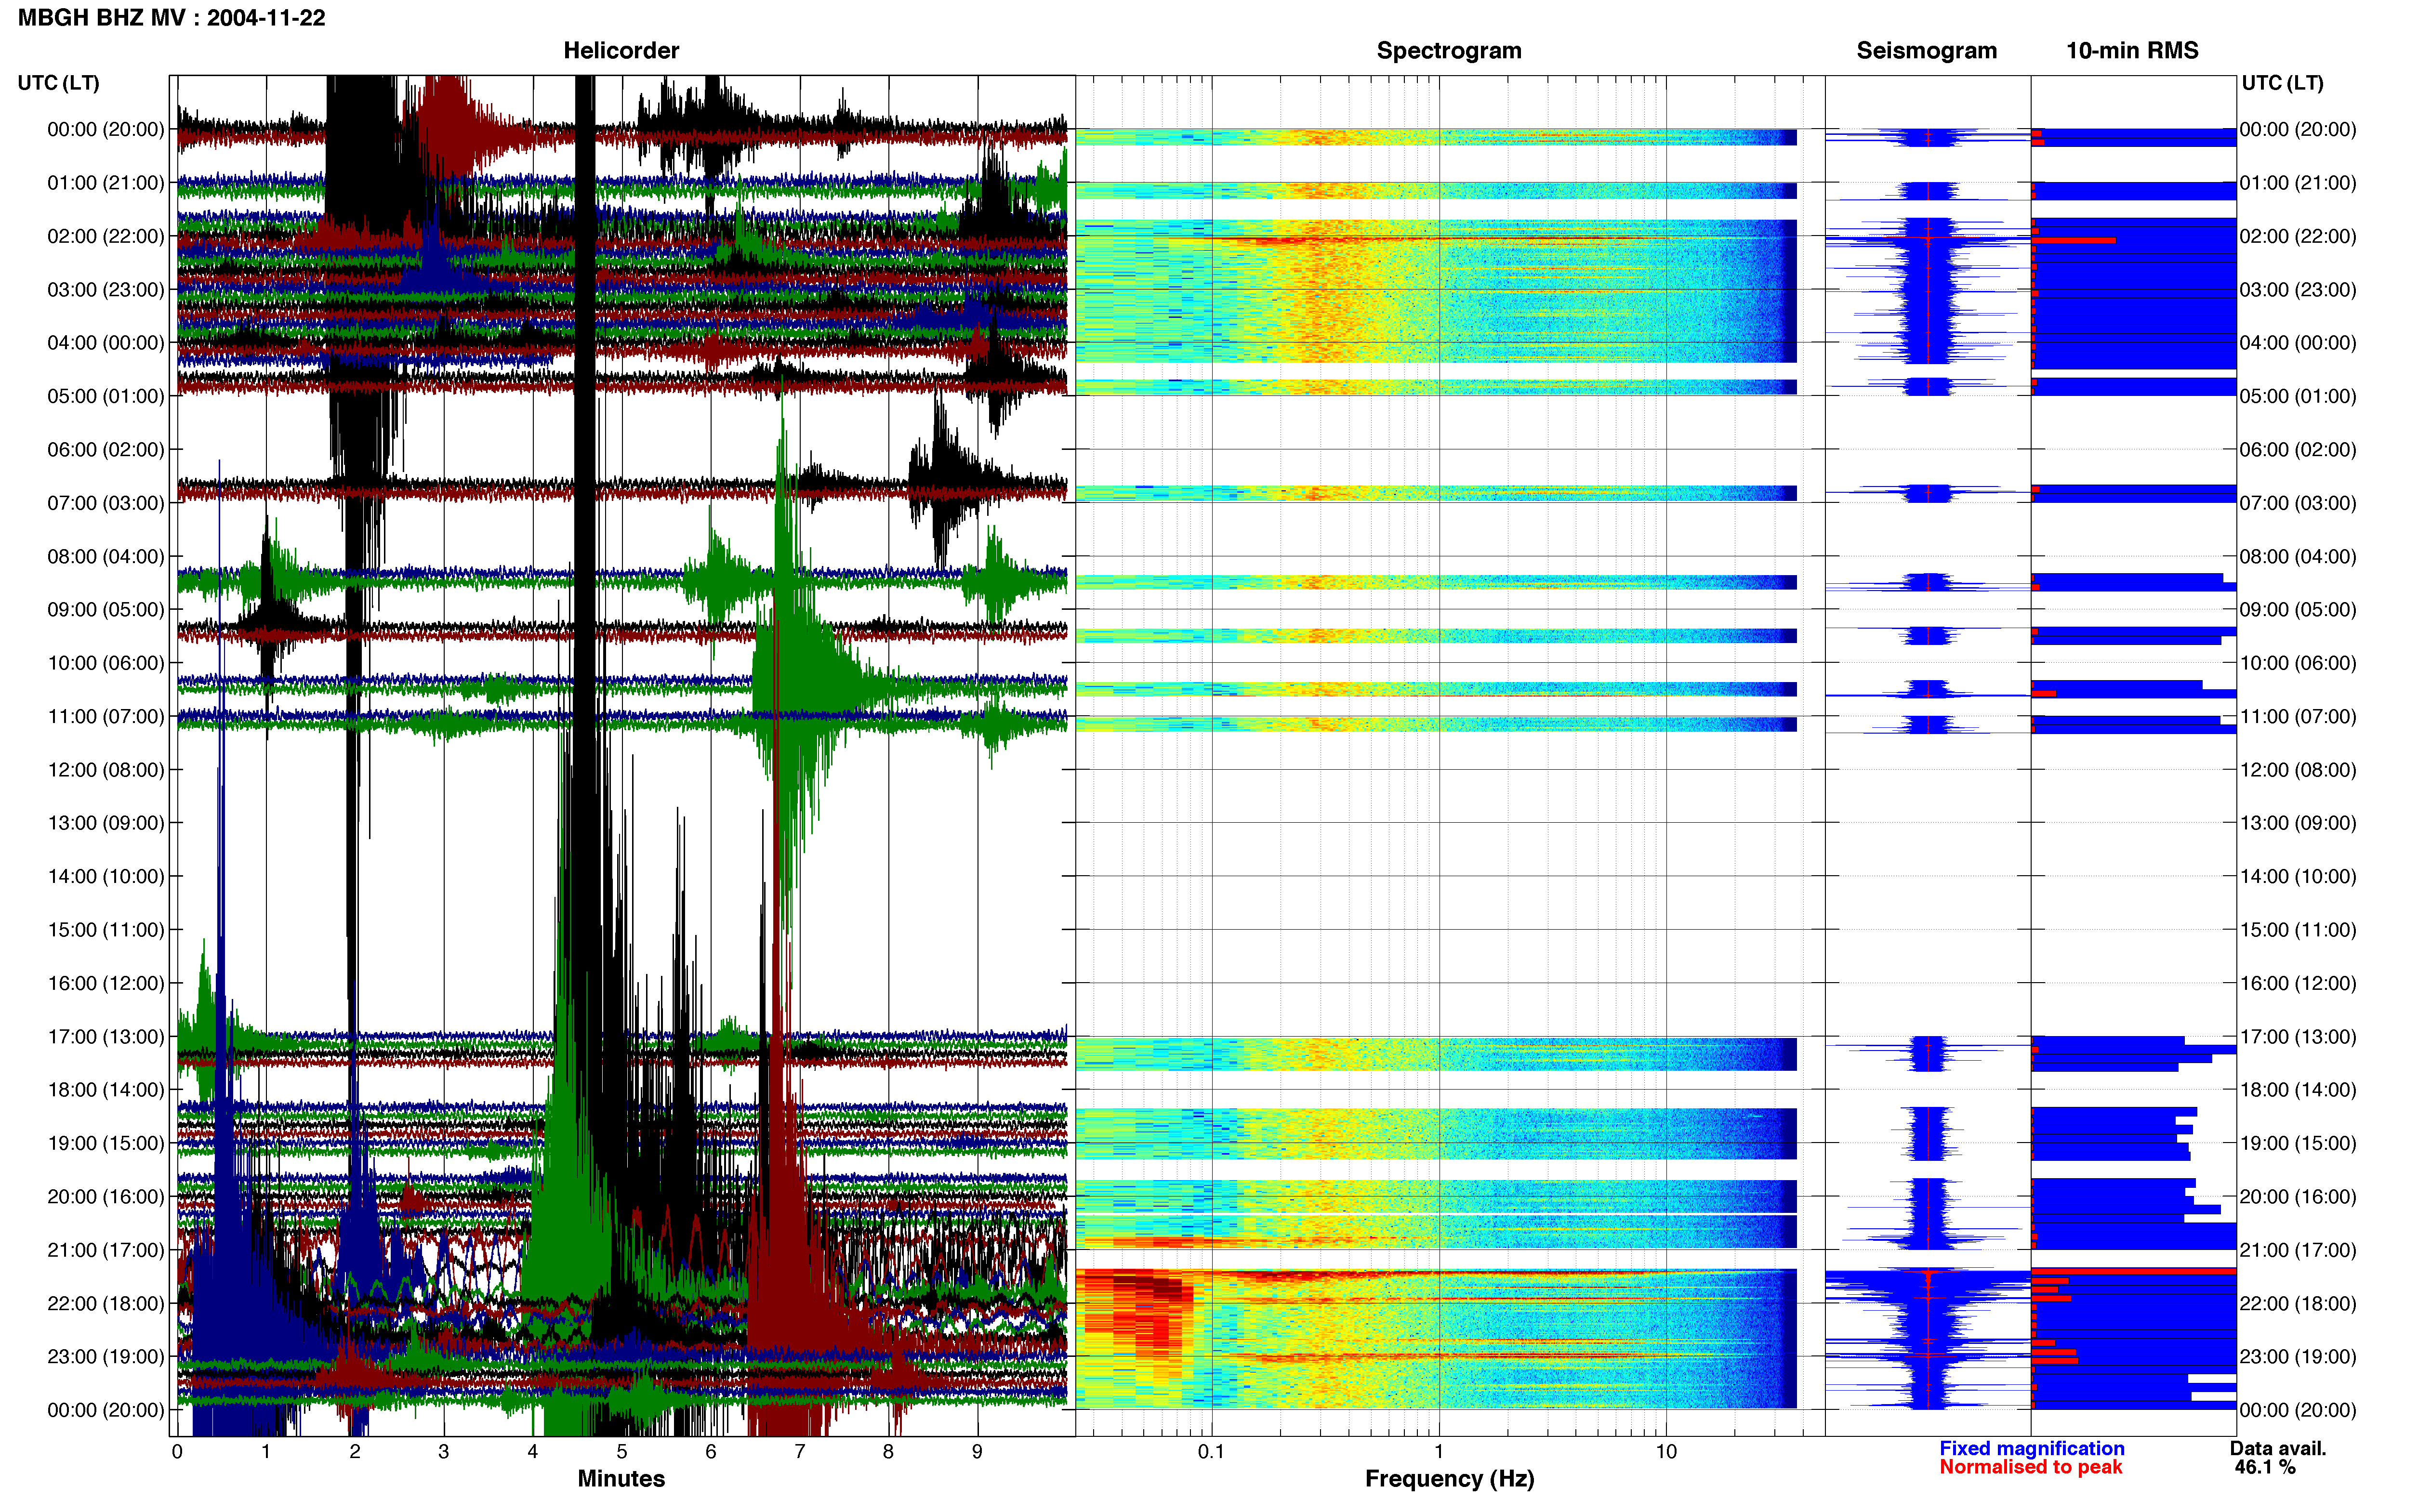The width and height of the screenshot is (2418, 1512).
Task: Click '04:00 (00:00)' on the left time axis
Action: [105, 343]
